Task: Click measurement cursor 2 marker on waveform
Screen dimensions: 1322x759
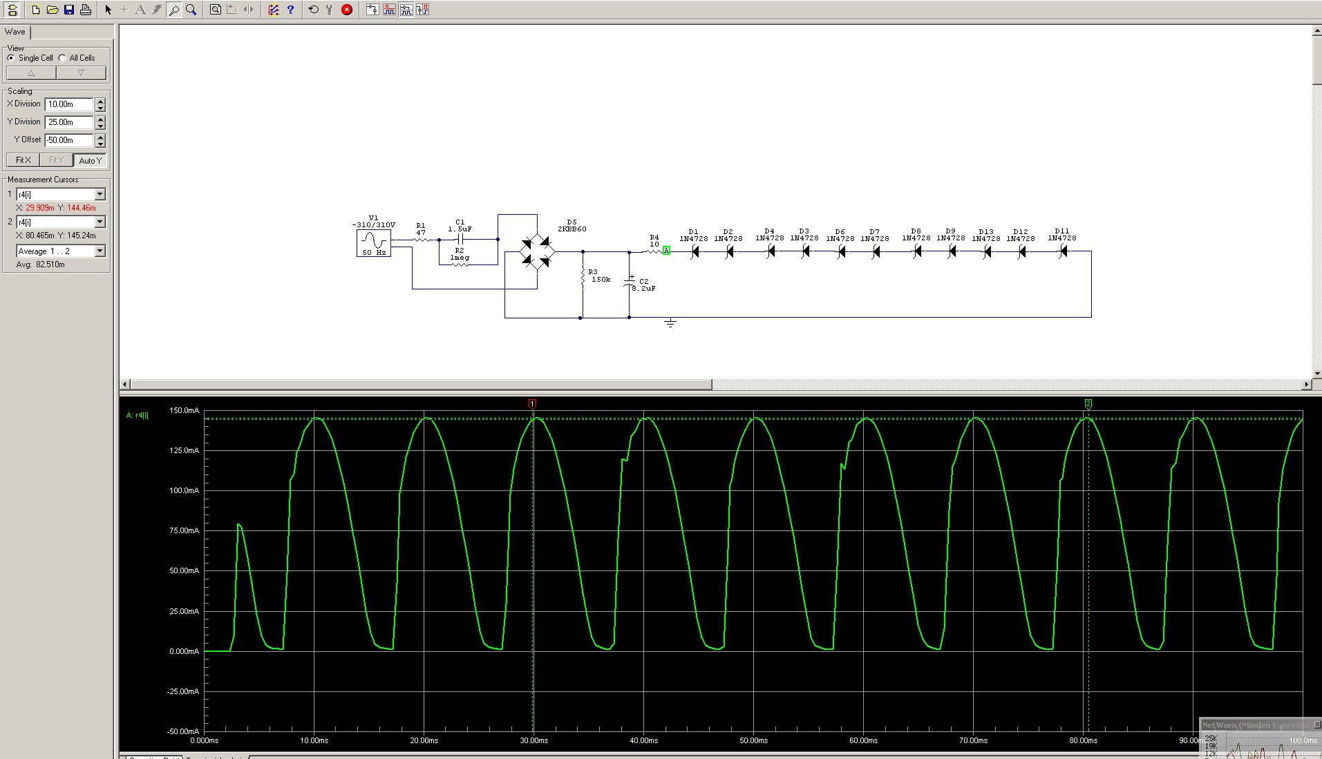Action: [x=1088, y=403]
